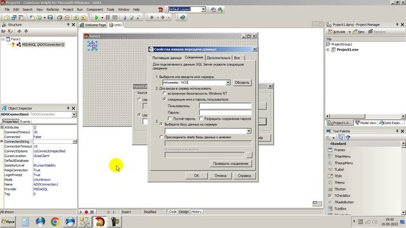
Task: Select specific user name and password option
Action: coord(164,99)
